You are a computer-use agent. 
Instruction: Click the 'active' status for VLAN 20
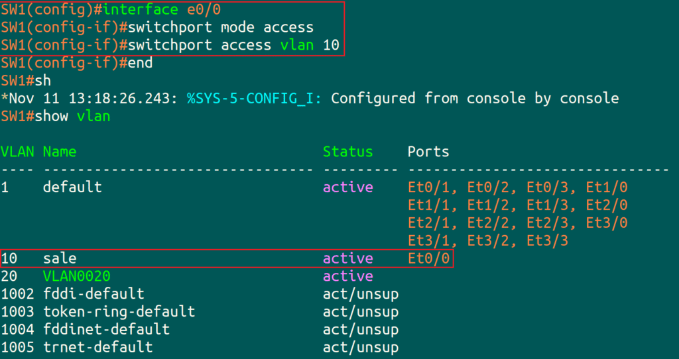click(x=347, y=276)
